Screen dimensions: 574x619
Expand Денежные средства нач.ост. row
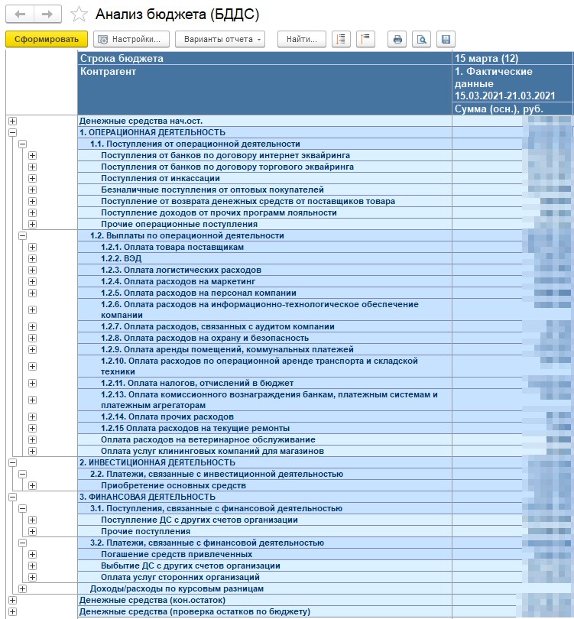coord(13,122)
